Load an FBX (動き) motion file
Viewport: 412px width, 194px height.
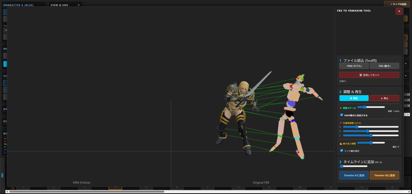coord(385,66)
